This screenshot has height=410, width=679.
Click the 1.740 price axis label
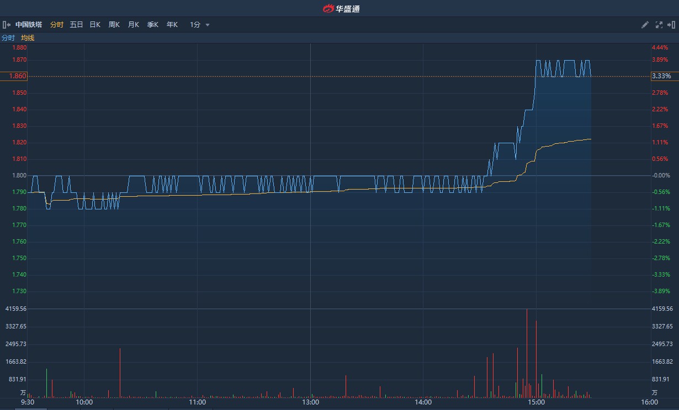[19, 274]
